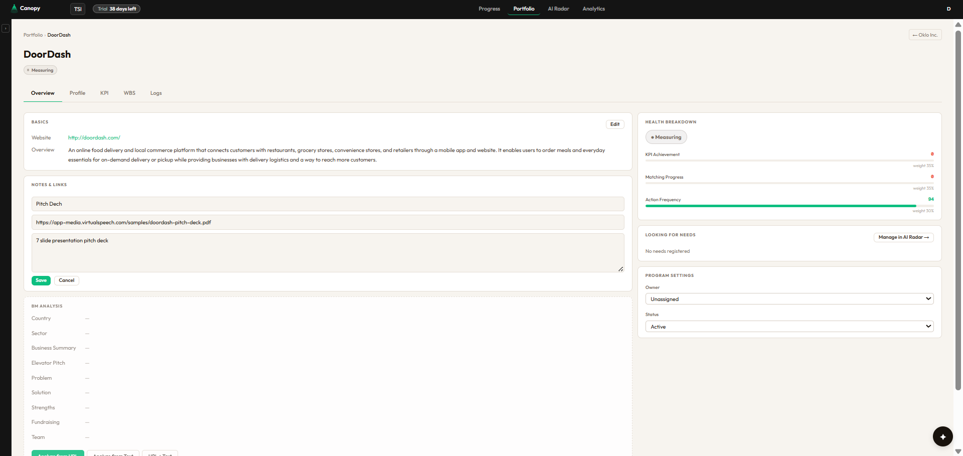
Task: Click the note description textarea
Action: click(328, 253)
